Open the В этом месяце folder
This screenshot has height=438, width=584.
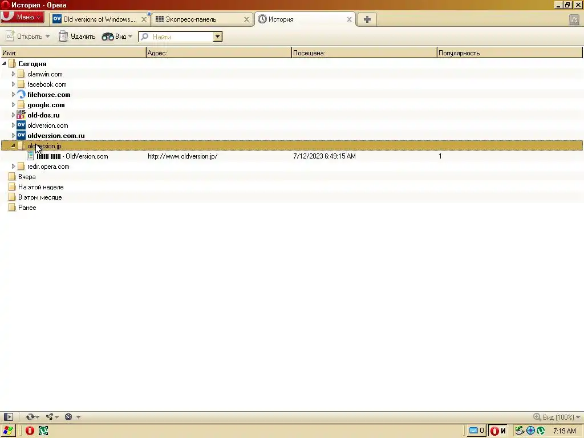click(x=40, y=197)
